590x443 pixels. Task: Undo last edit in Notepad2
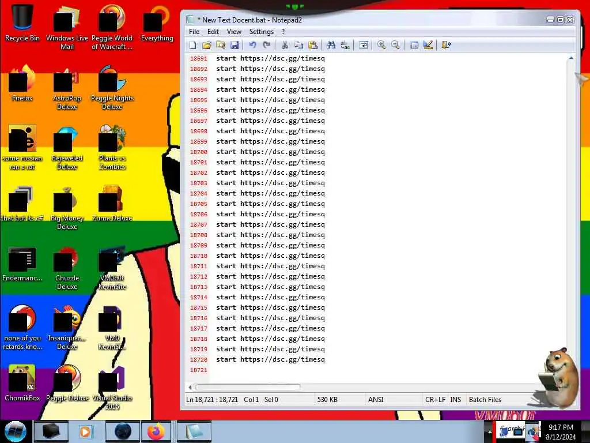(x=252, y=45)
